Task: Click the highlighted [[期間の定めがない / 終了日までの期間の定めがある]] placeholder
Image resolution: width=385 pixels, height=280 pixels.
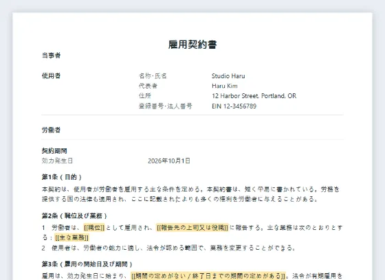Action: (x=208, y=276)
